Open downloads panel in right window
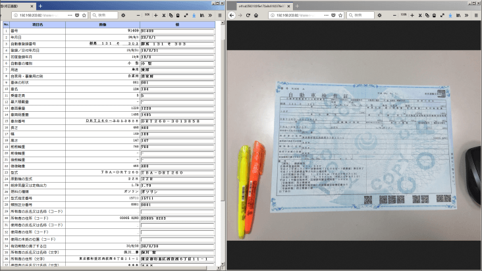This screenshot has height=271, width=482. tap(450, 15)
